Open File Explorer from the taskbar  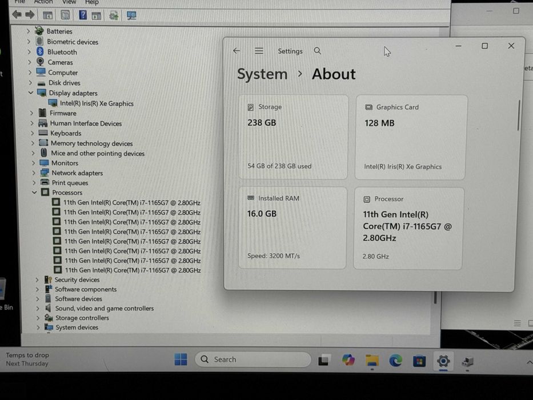(x=372, y=360)
